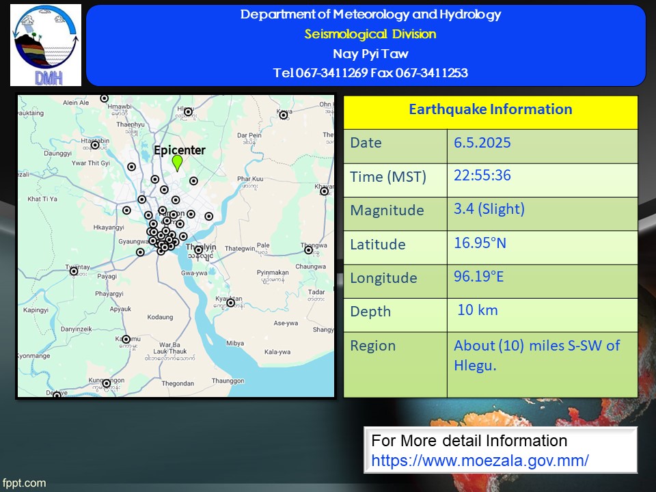
Task: Click the Seismological Division heading text
Action: [370, 34]
